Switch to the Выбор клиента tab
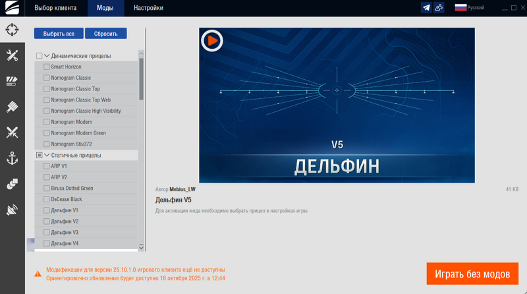Viewport: 527px width, 294px height. (x=56, y=8)
